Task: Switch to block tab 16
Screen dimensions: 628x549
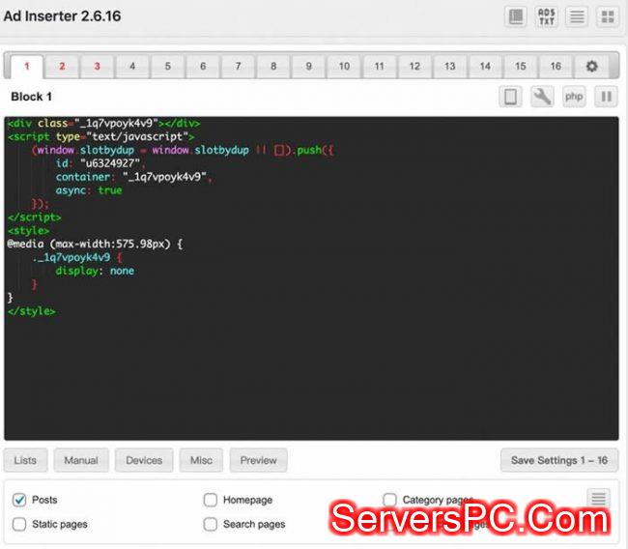Action: pos(556,67)
